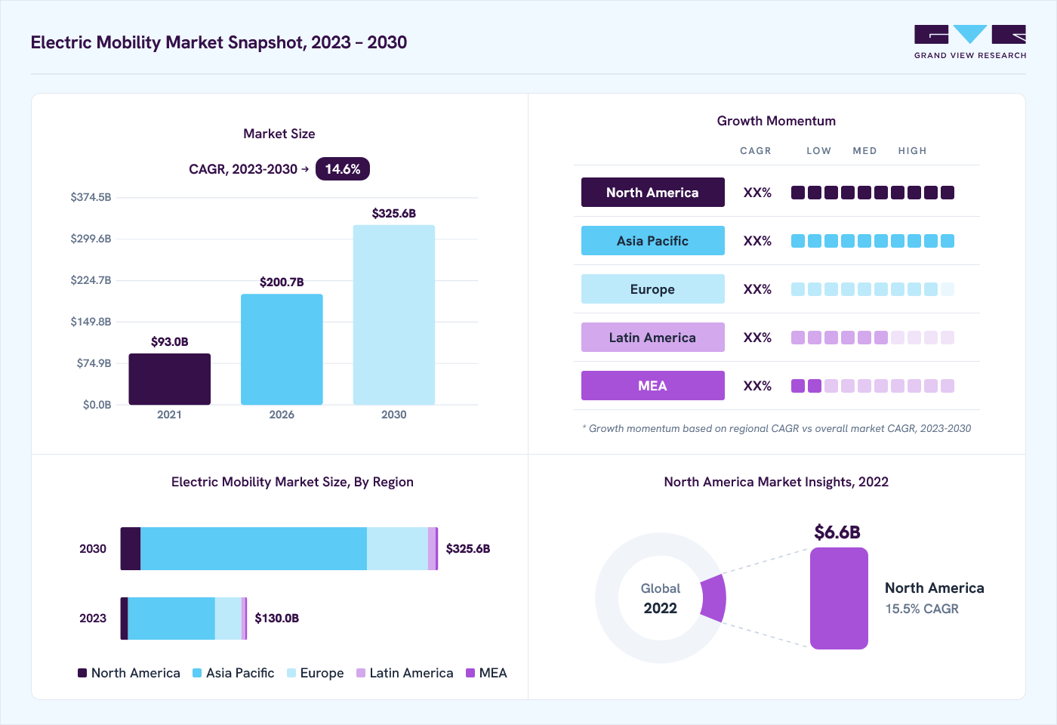The height and width of the screenshot is (725, 1057).
Task: Click the Europe segment in 2023 stacked bar
Action: pos(228,619)
